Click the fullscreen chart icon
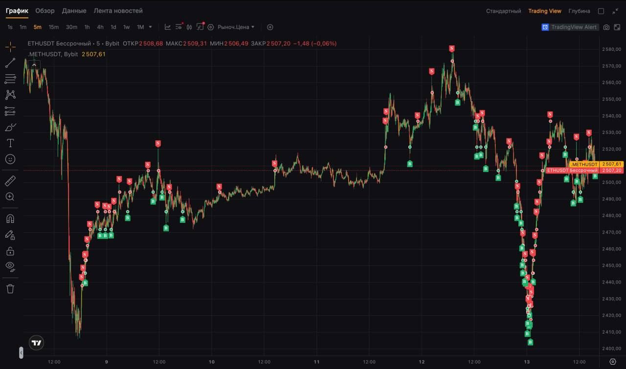This screenshot has height=369, width=626. [x=617, y=27]
